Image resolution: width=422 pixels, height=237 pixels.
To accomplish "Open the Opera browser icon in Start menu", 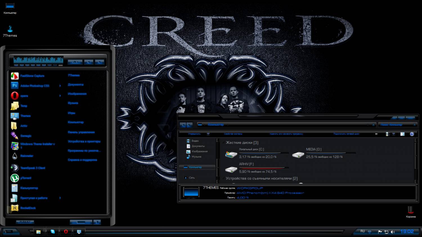I will click(15, 96).
